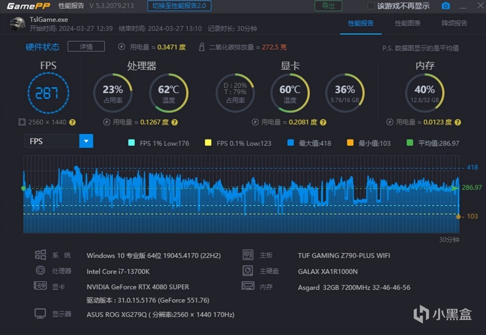Click the resolution square icon under FPS
The image size is (486, 335).
[22, 122]
